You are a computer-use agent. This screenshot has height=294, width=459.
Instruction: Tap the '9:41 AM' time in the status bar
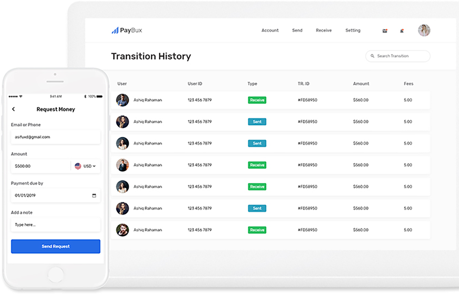[x=56, y=96]
